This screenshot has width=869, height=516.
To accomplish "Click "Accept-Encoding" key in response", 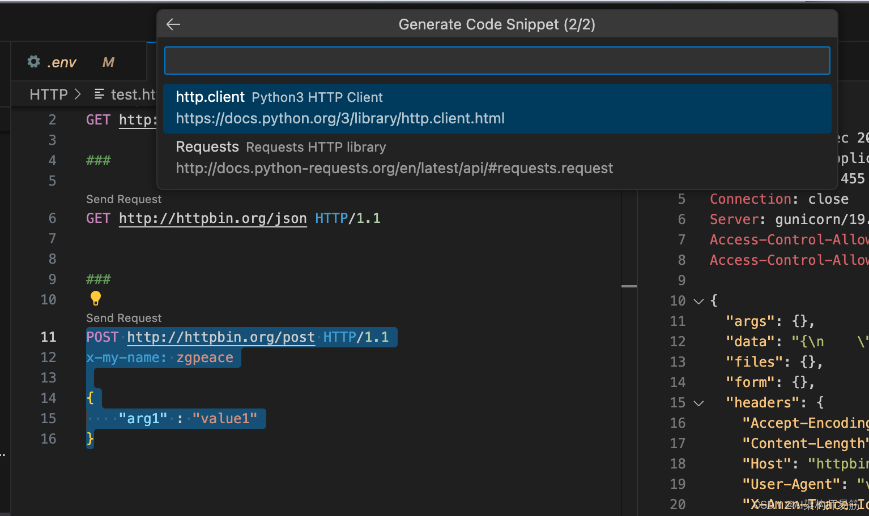I will tap(805, 423).
